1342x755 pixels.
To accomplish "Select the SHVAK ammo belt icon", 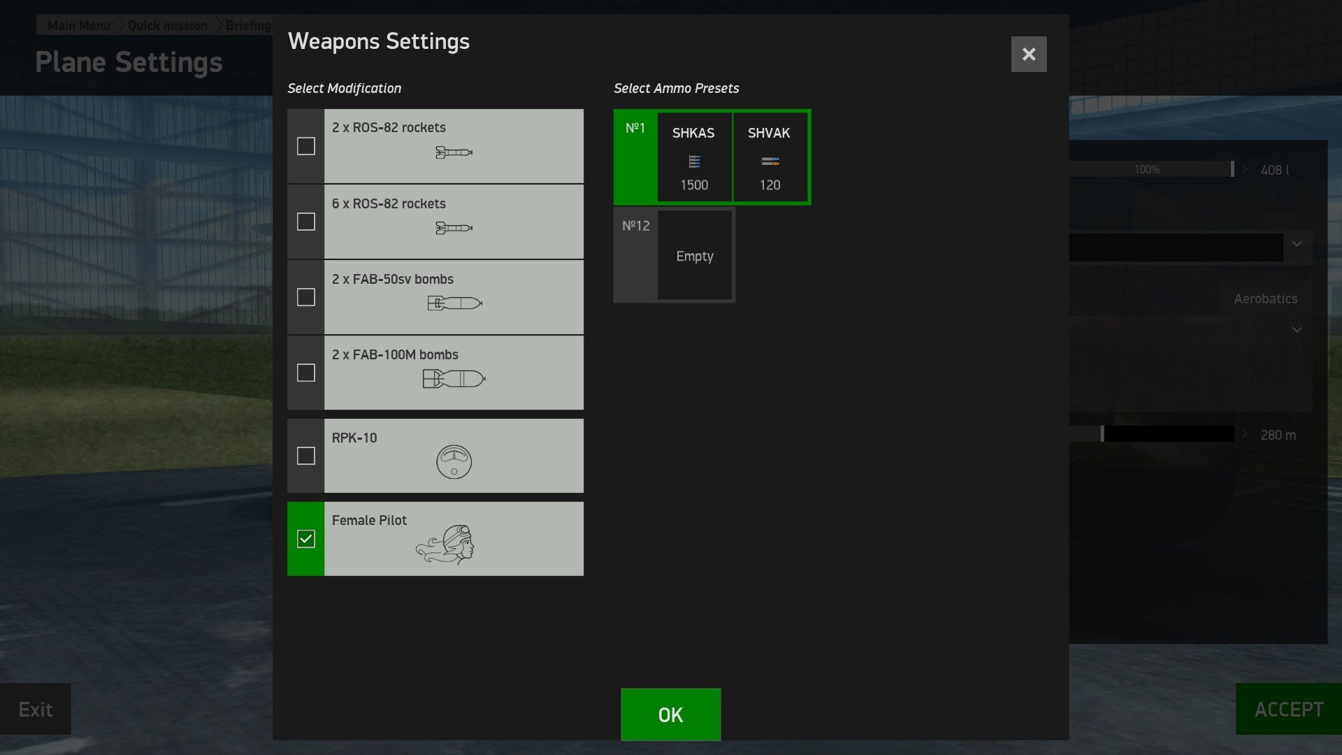I will 770,162.
